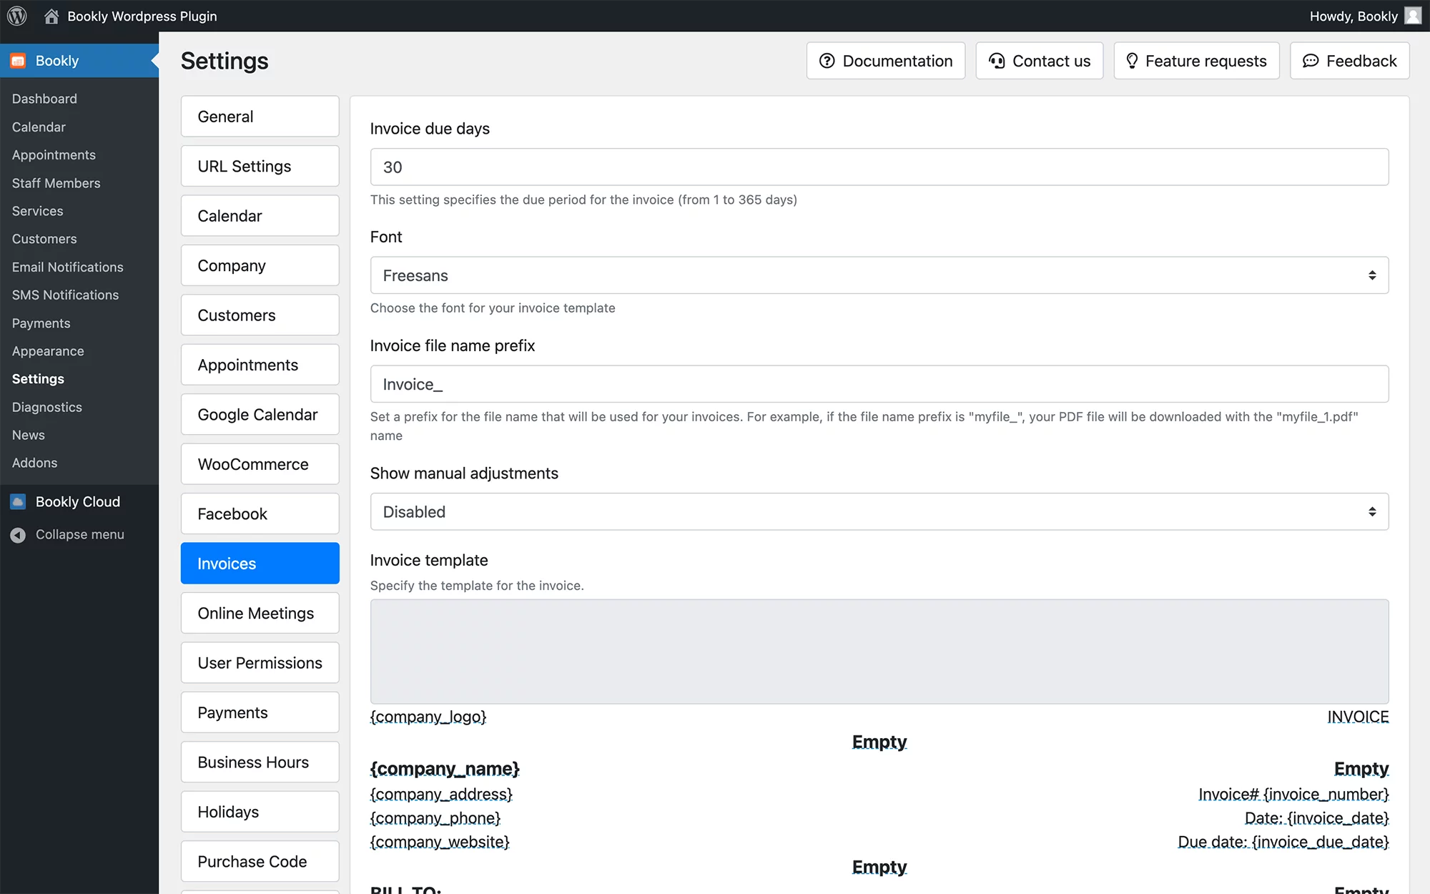This screenshot has height=894, width=1430.
Task: Click the Collapse menu text
Action: [x=80, y=534]
